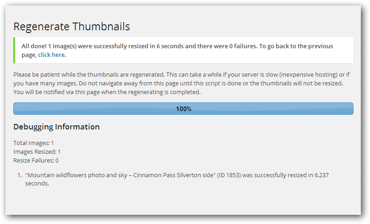Click the 100% label on progress bar
The image size is (370, 224).
184,109
